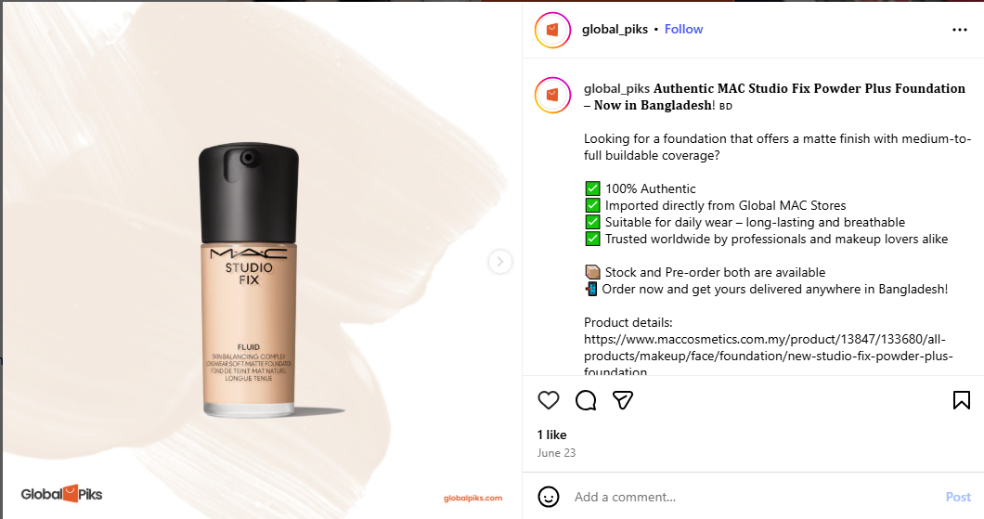This screenshot has width=984, height=519.
Task: Click the Global Piks logo on image
Action: point(61,494)
